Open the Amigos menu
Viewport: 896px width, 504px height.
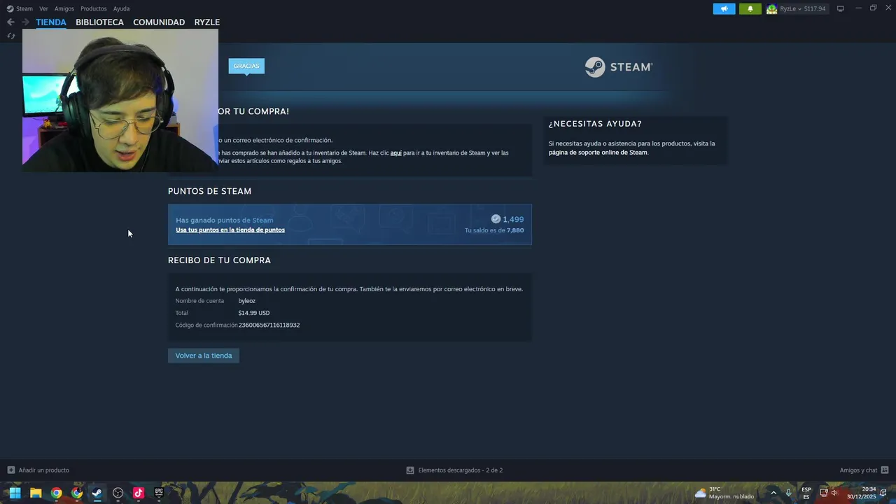(64, 8)
